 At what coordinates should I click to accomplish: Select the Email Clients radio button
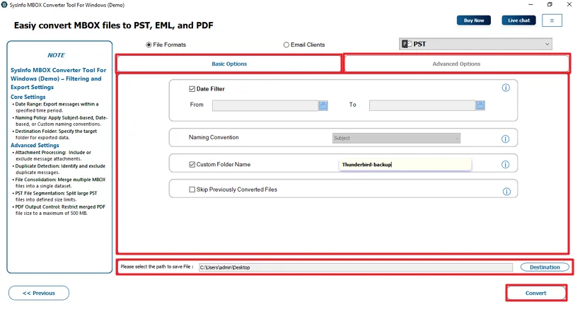(286, 45)
